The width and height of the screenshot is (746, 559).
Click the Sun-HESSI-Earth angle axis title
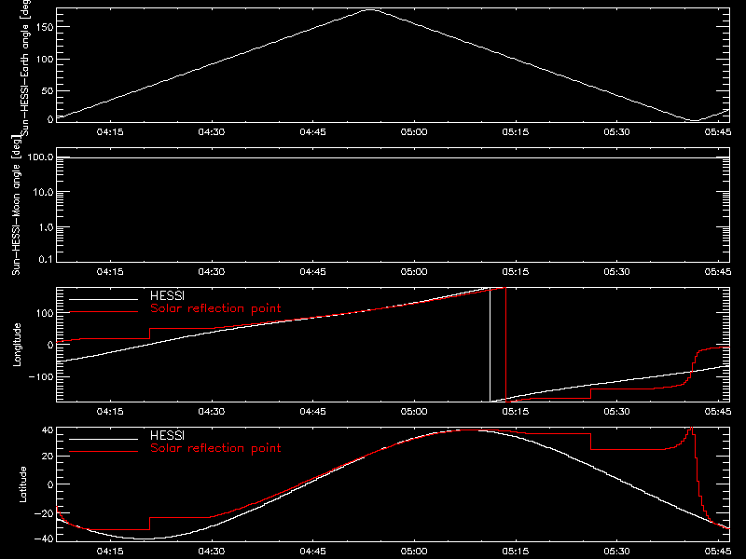coord(25,66)
